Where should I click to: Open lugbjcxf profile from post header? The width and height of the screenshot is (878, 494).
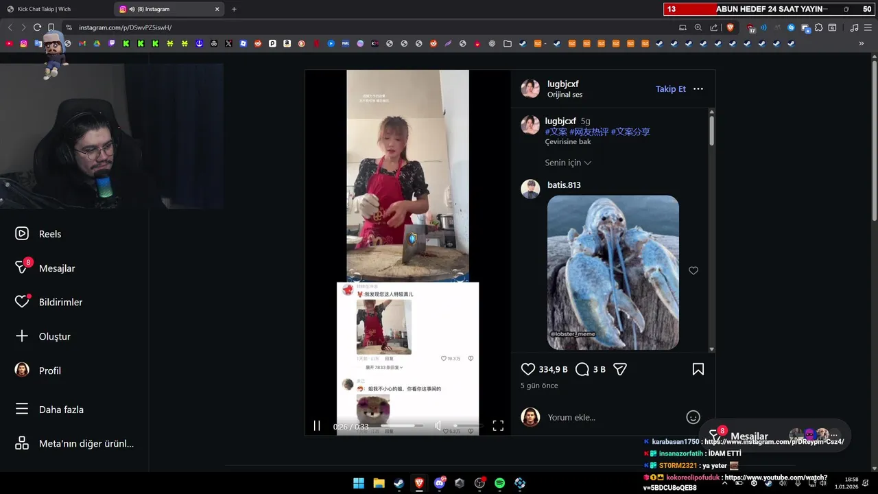tap(562, 84)
